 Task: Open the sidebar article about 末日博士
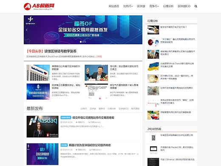178,40
